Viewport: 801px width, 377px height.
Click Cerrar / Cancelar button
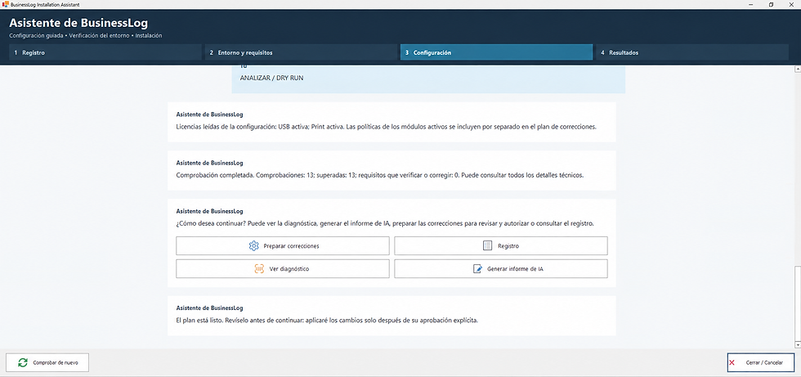(x=761, y=363)
